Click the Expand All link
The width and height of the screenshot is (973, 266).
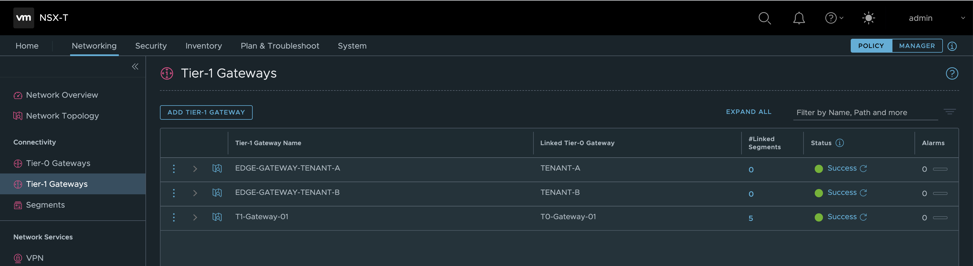tap(748, 112)
